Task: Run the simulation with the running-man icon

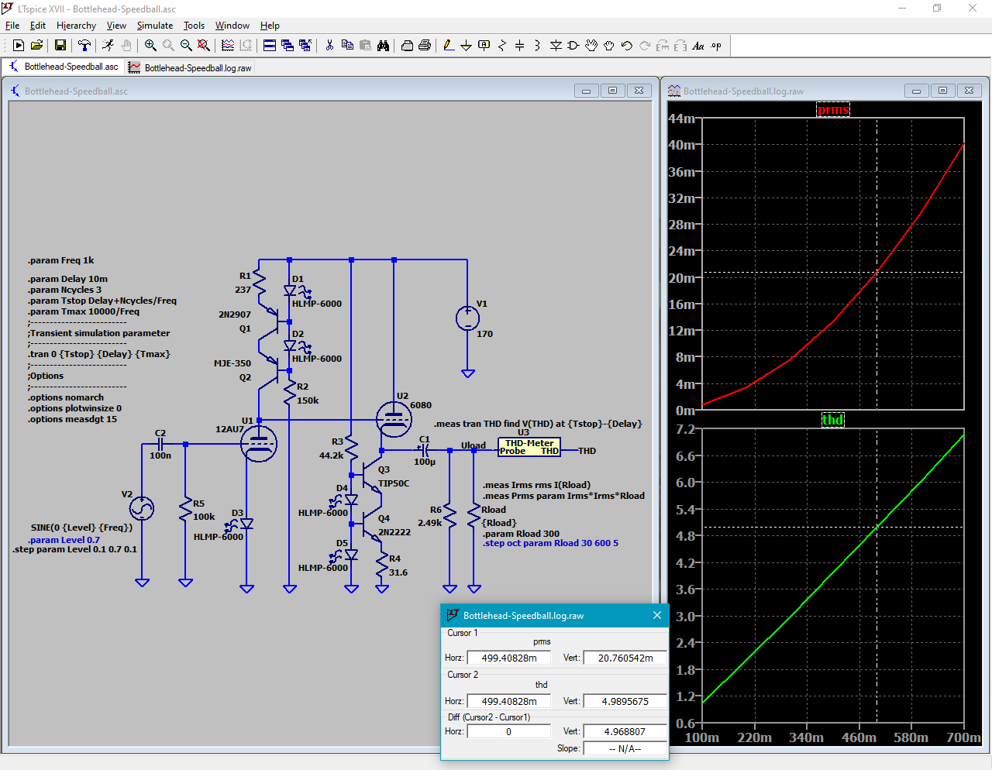Action: point(108,46)
